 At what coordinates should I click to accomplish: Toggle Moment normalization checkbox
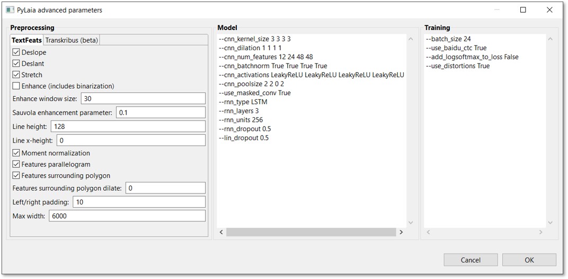16,153
